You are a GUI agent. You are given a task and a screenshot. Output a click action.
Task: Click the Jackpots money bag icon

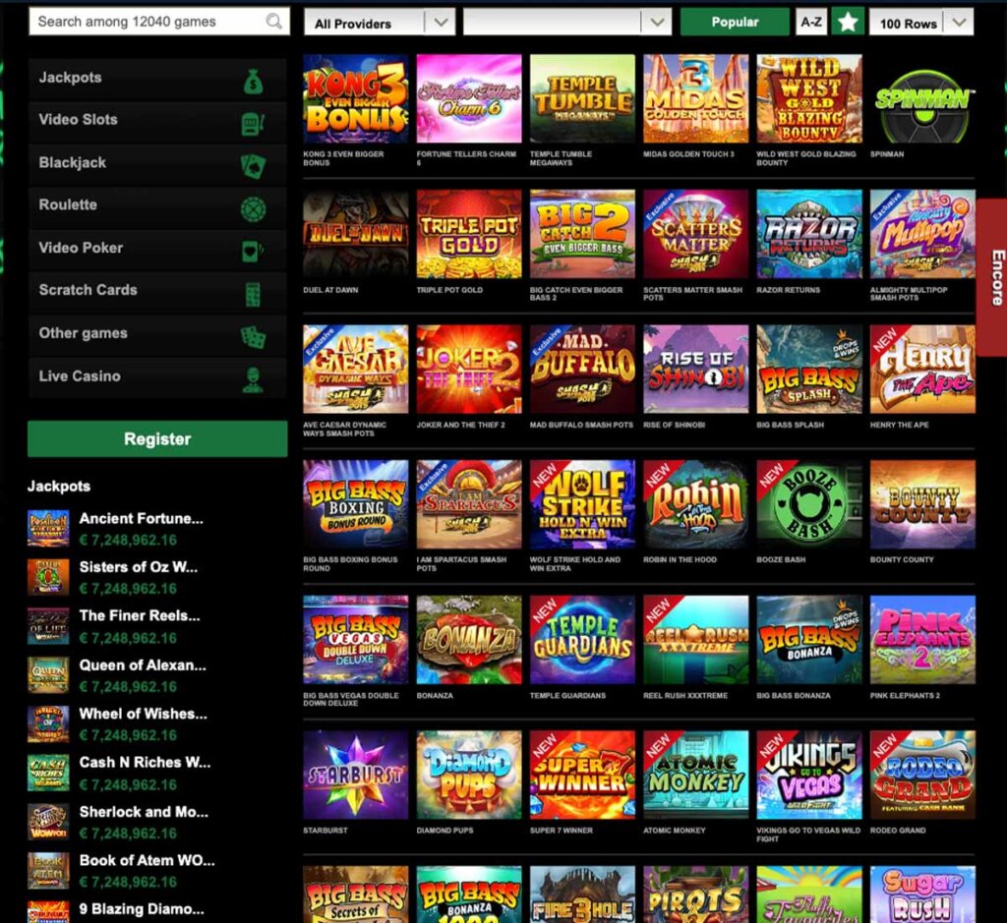click(253, 82)
